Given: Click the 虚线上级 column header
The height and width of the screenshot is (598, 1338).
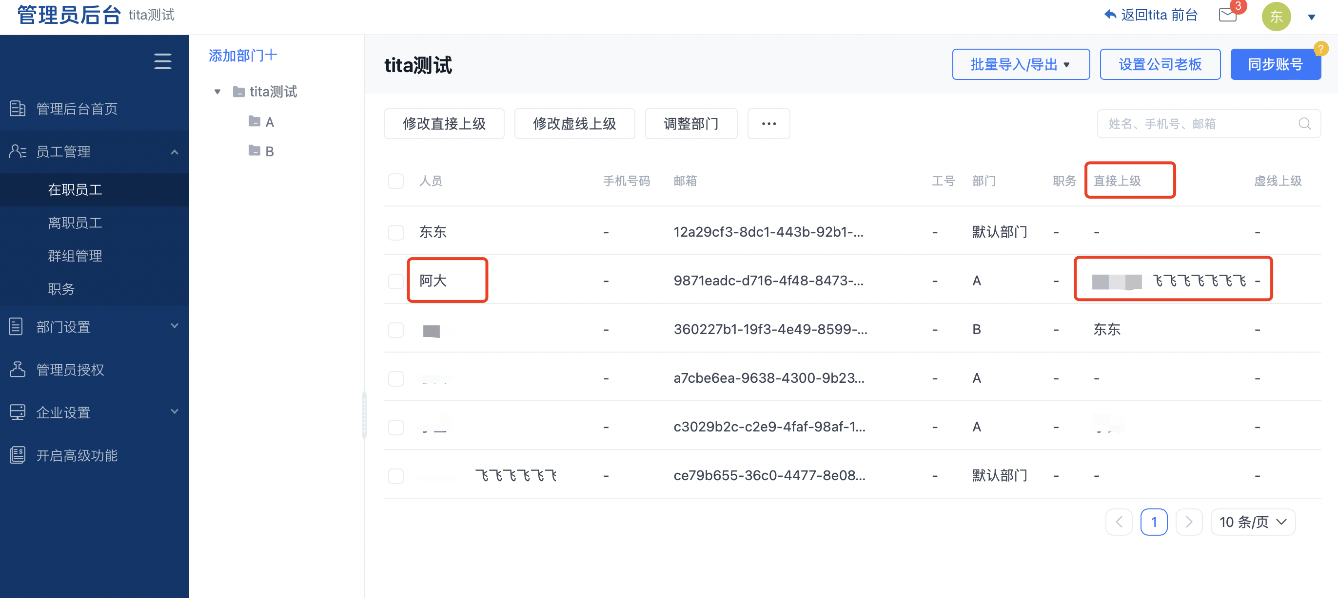Looking at the screenshot, I should [x=1277, y=181].
